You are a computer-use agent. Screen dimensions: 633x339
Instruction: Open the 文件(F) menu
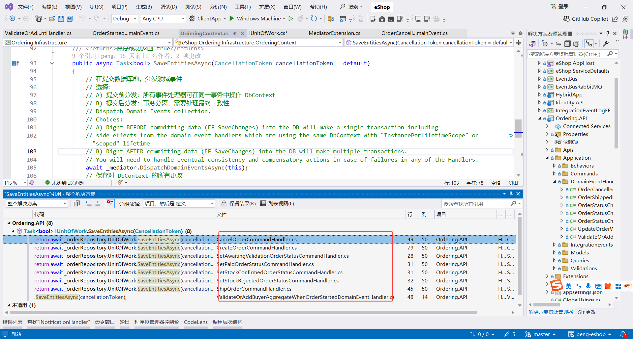(25, 7)
